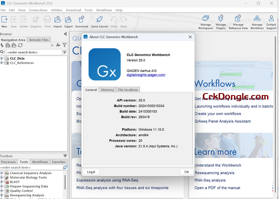Screen dimensions: 279x199
Task: Open Contact Support
Action: pyautogui.click(x=271, y=22)
